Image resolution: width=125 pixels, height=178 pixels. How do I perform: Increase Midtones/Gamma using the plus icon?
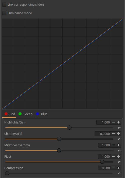pos(118,145)
